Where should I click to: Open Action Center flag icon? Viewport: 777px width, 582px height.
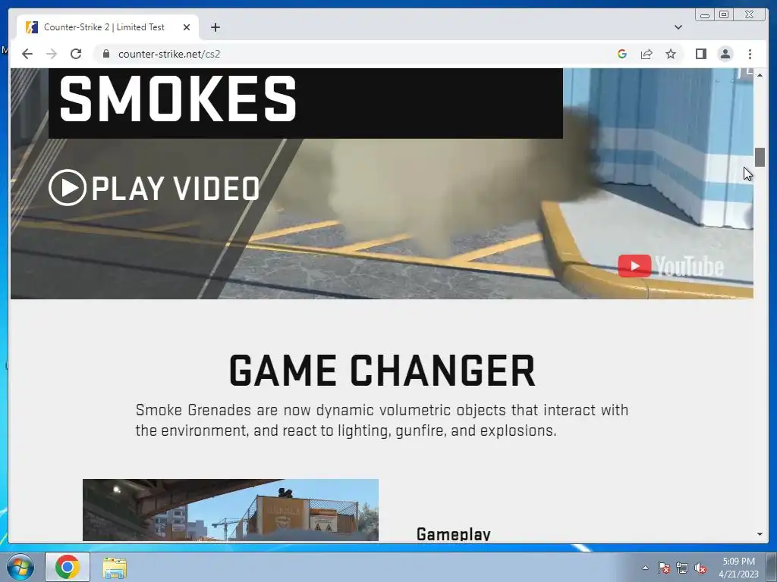[x=663, y=568]
